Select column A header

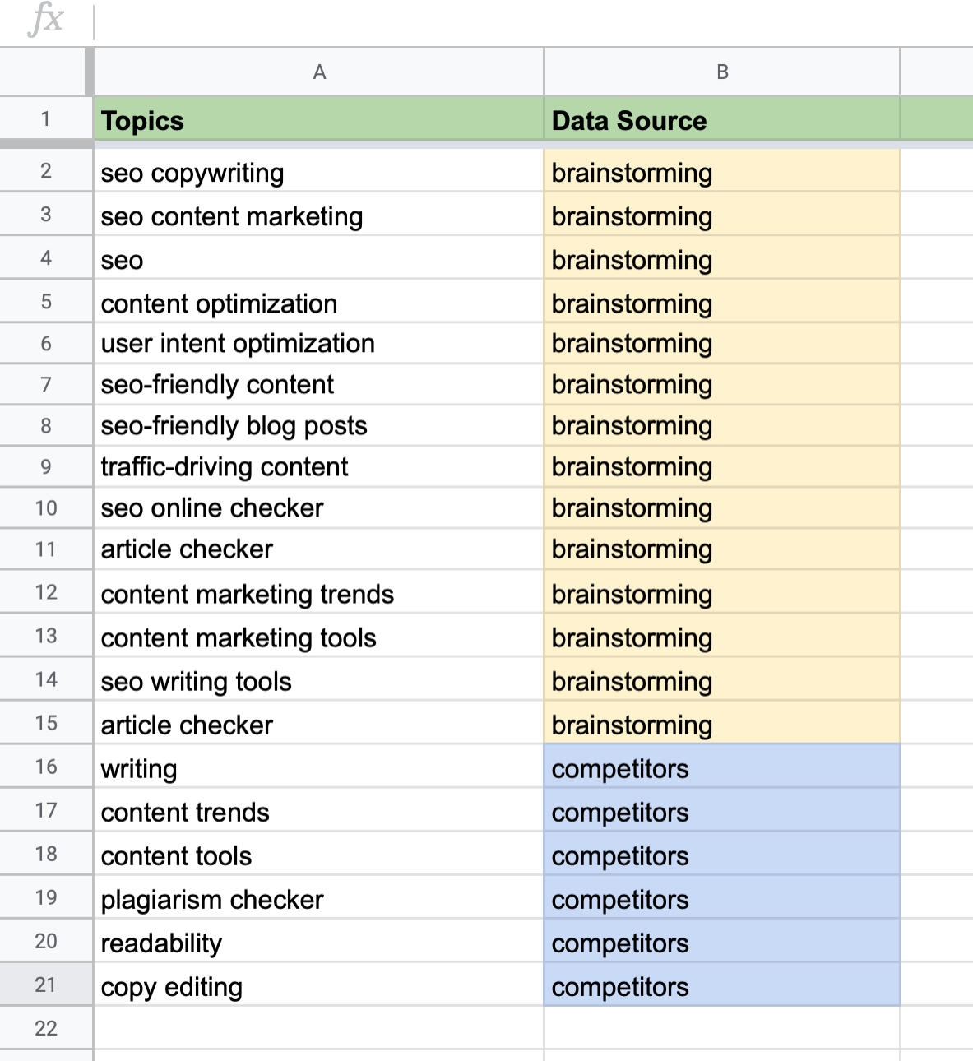click(x=318, y=72)
